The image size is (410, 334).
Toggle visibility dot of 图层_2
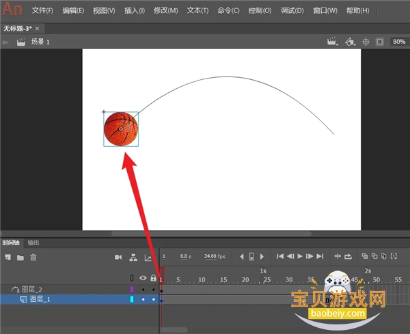[143, 290]
